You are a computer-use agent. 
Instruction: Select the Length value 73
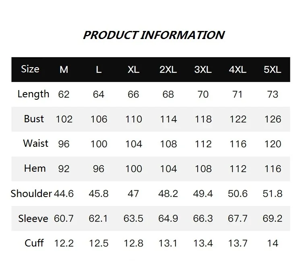tap(273, 95)
